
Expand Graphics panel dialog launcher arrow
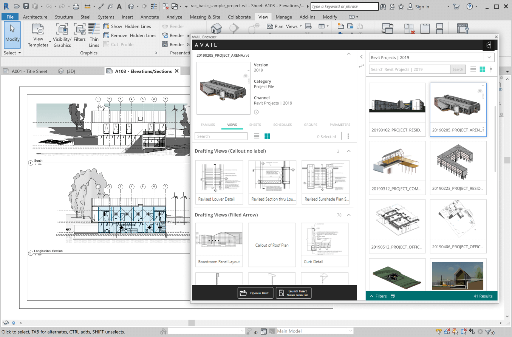(156, 53)
